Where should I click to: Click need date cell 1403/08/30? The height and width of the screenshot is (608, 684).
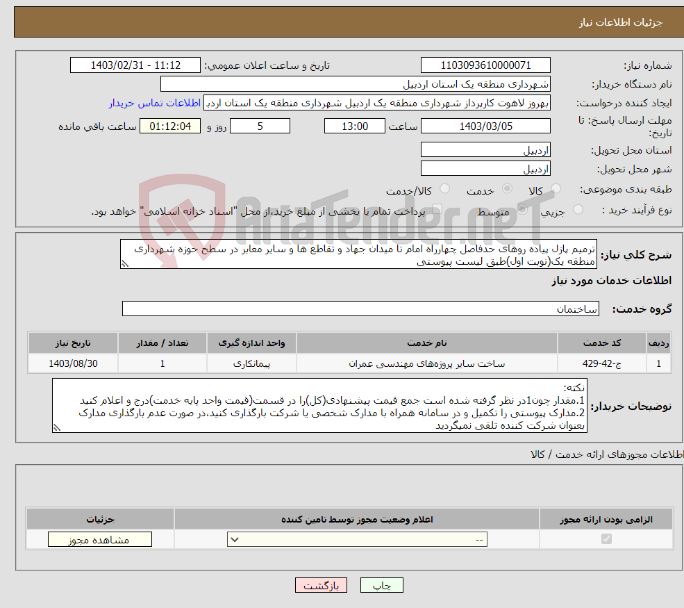[74, 363]
